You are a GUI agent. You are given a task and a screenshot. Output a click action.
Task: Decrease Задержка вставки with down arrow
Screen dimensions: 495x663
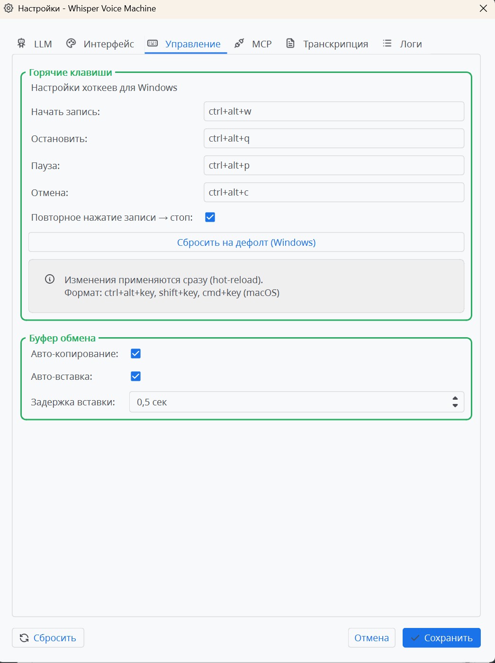point(455,406)
